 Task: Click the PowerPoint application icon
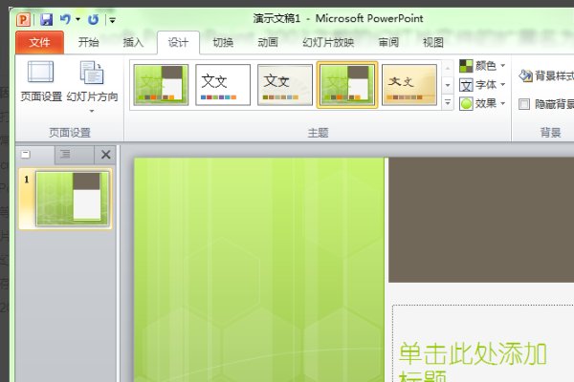pos(23,19)
